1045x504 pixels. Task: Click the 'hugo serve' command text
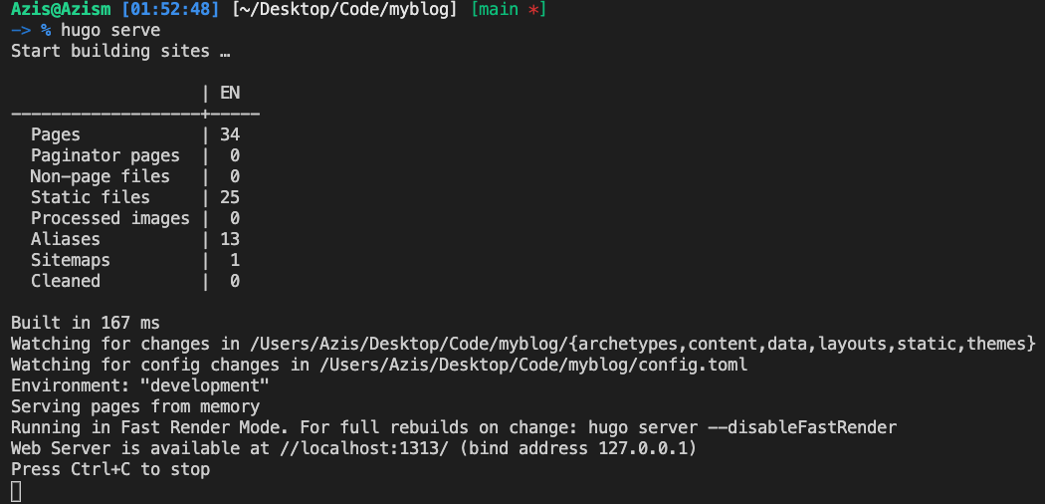click(110, 31)
